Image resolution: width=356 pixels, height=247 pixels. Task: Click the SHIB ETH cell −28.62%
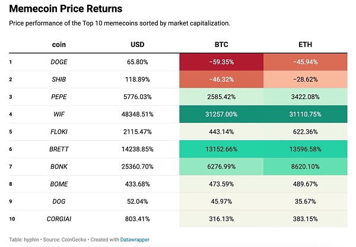[306, 78]
